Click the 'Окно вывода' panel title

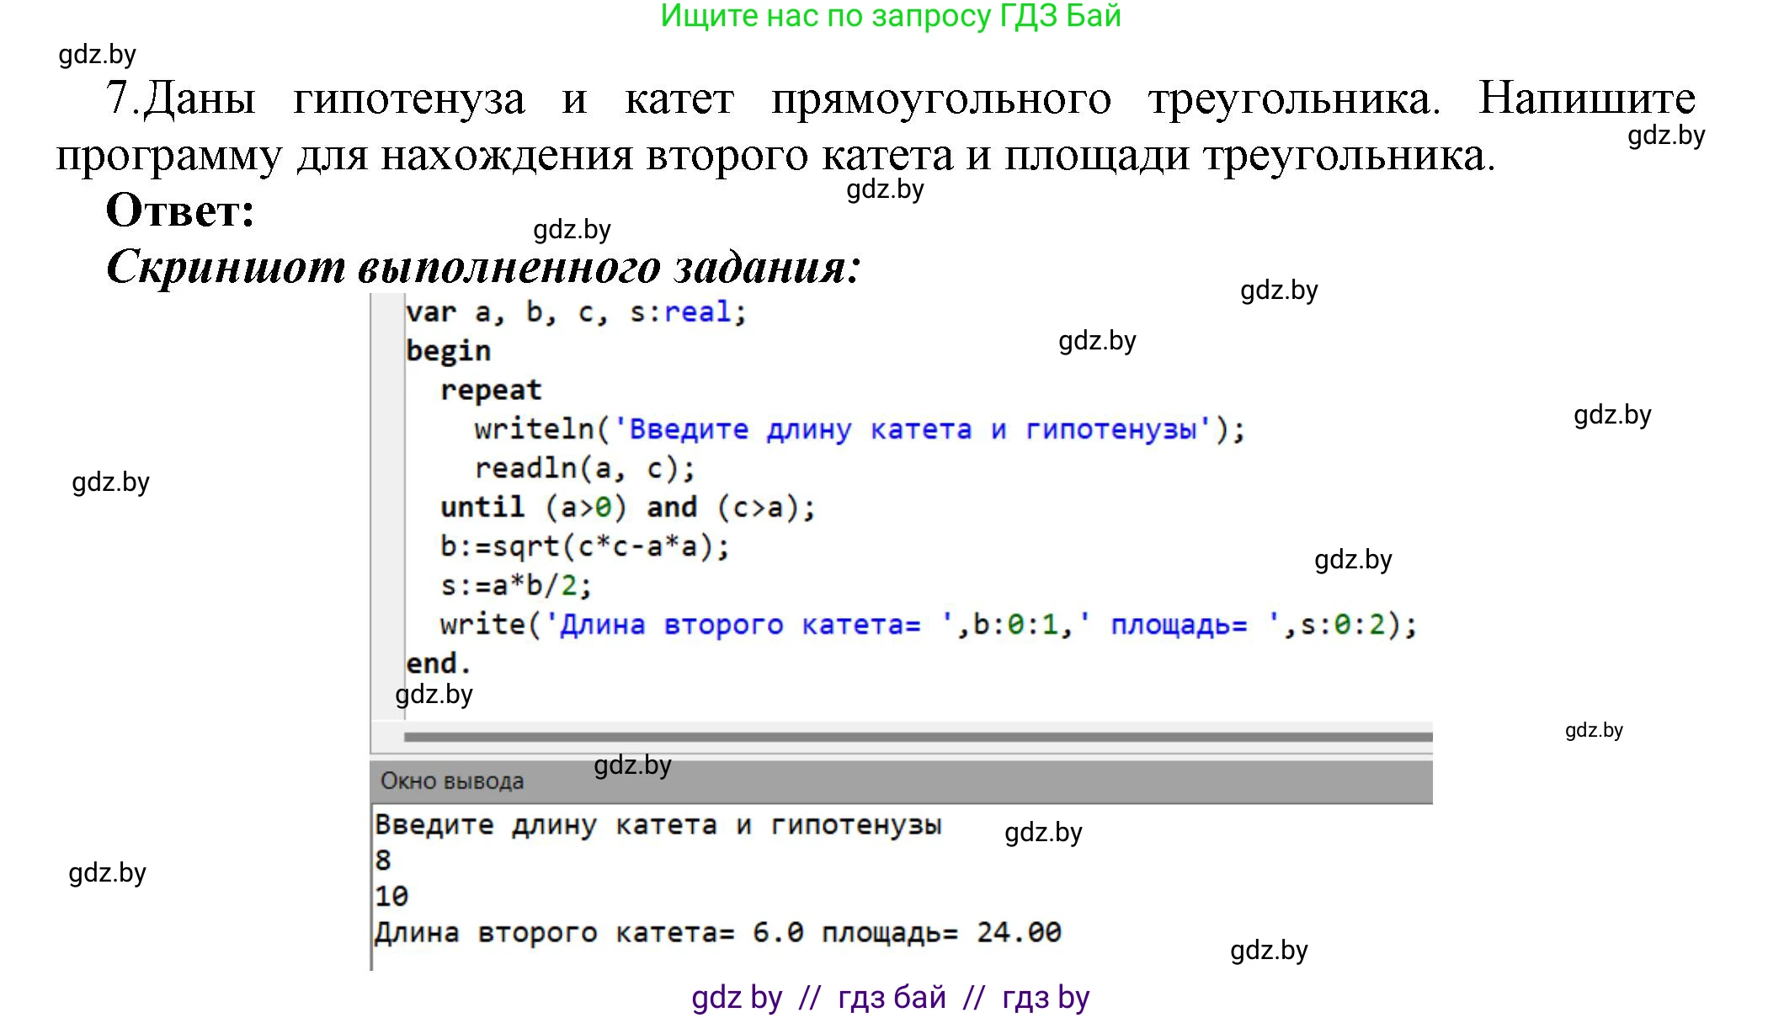pyautogui.click(x=451, y=781)
